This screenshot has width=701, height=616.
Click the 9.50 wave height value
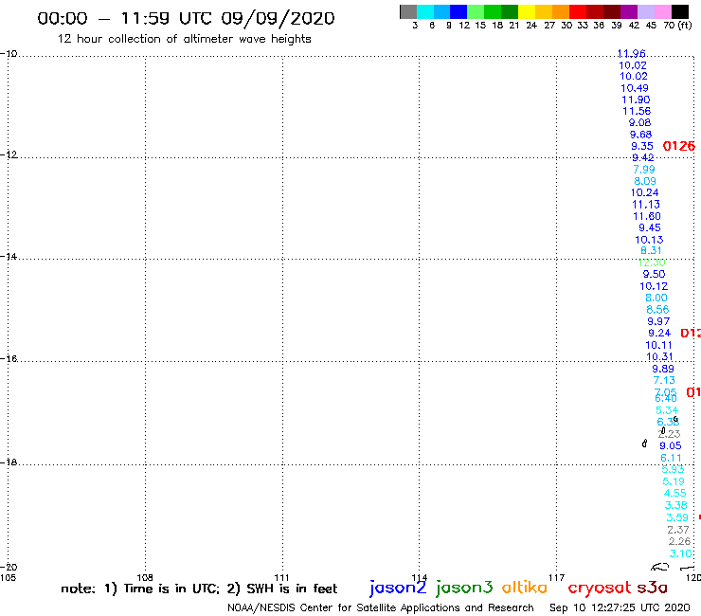[654, 274]
